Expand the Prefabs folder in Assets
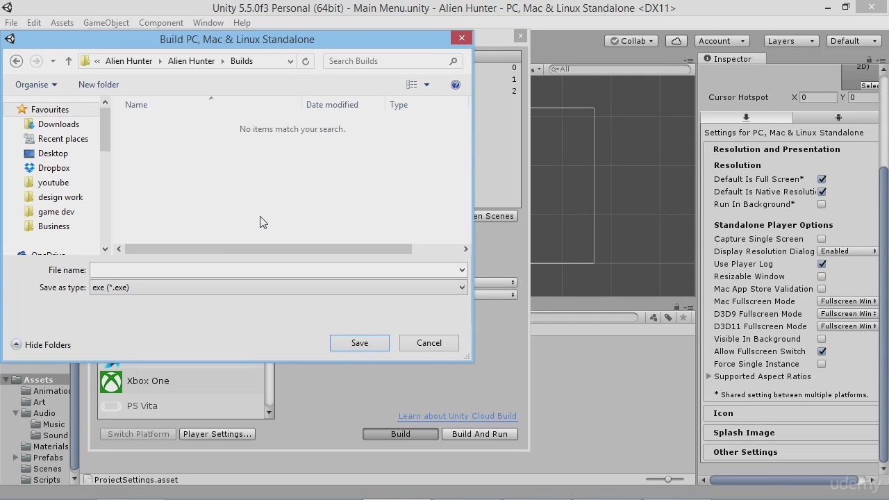This screenshot has height=500, width=889. (x=16, y=458)
